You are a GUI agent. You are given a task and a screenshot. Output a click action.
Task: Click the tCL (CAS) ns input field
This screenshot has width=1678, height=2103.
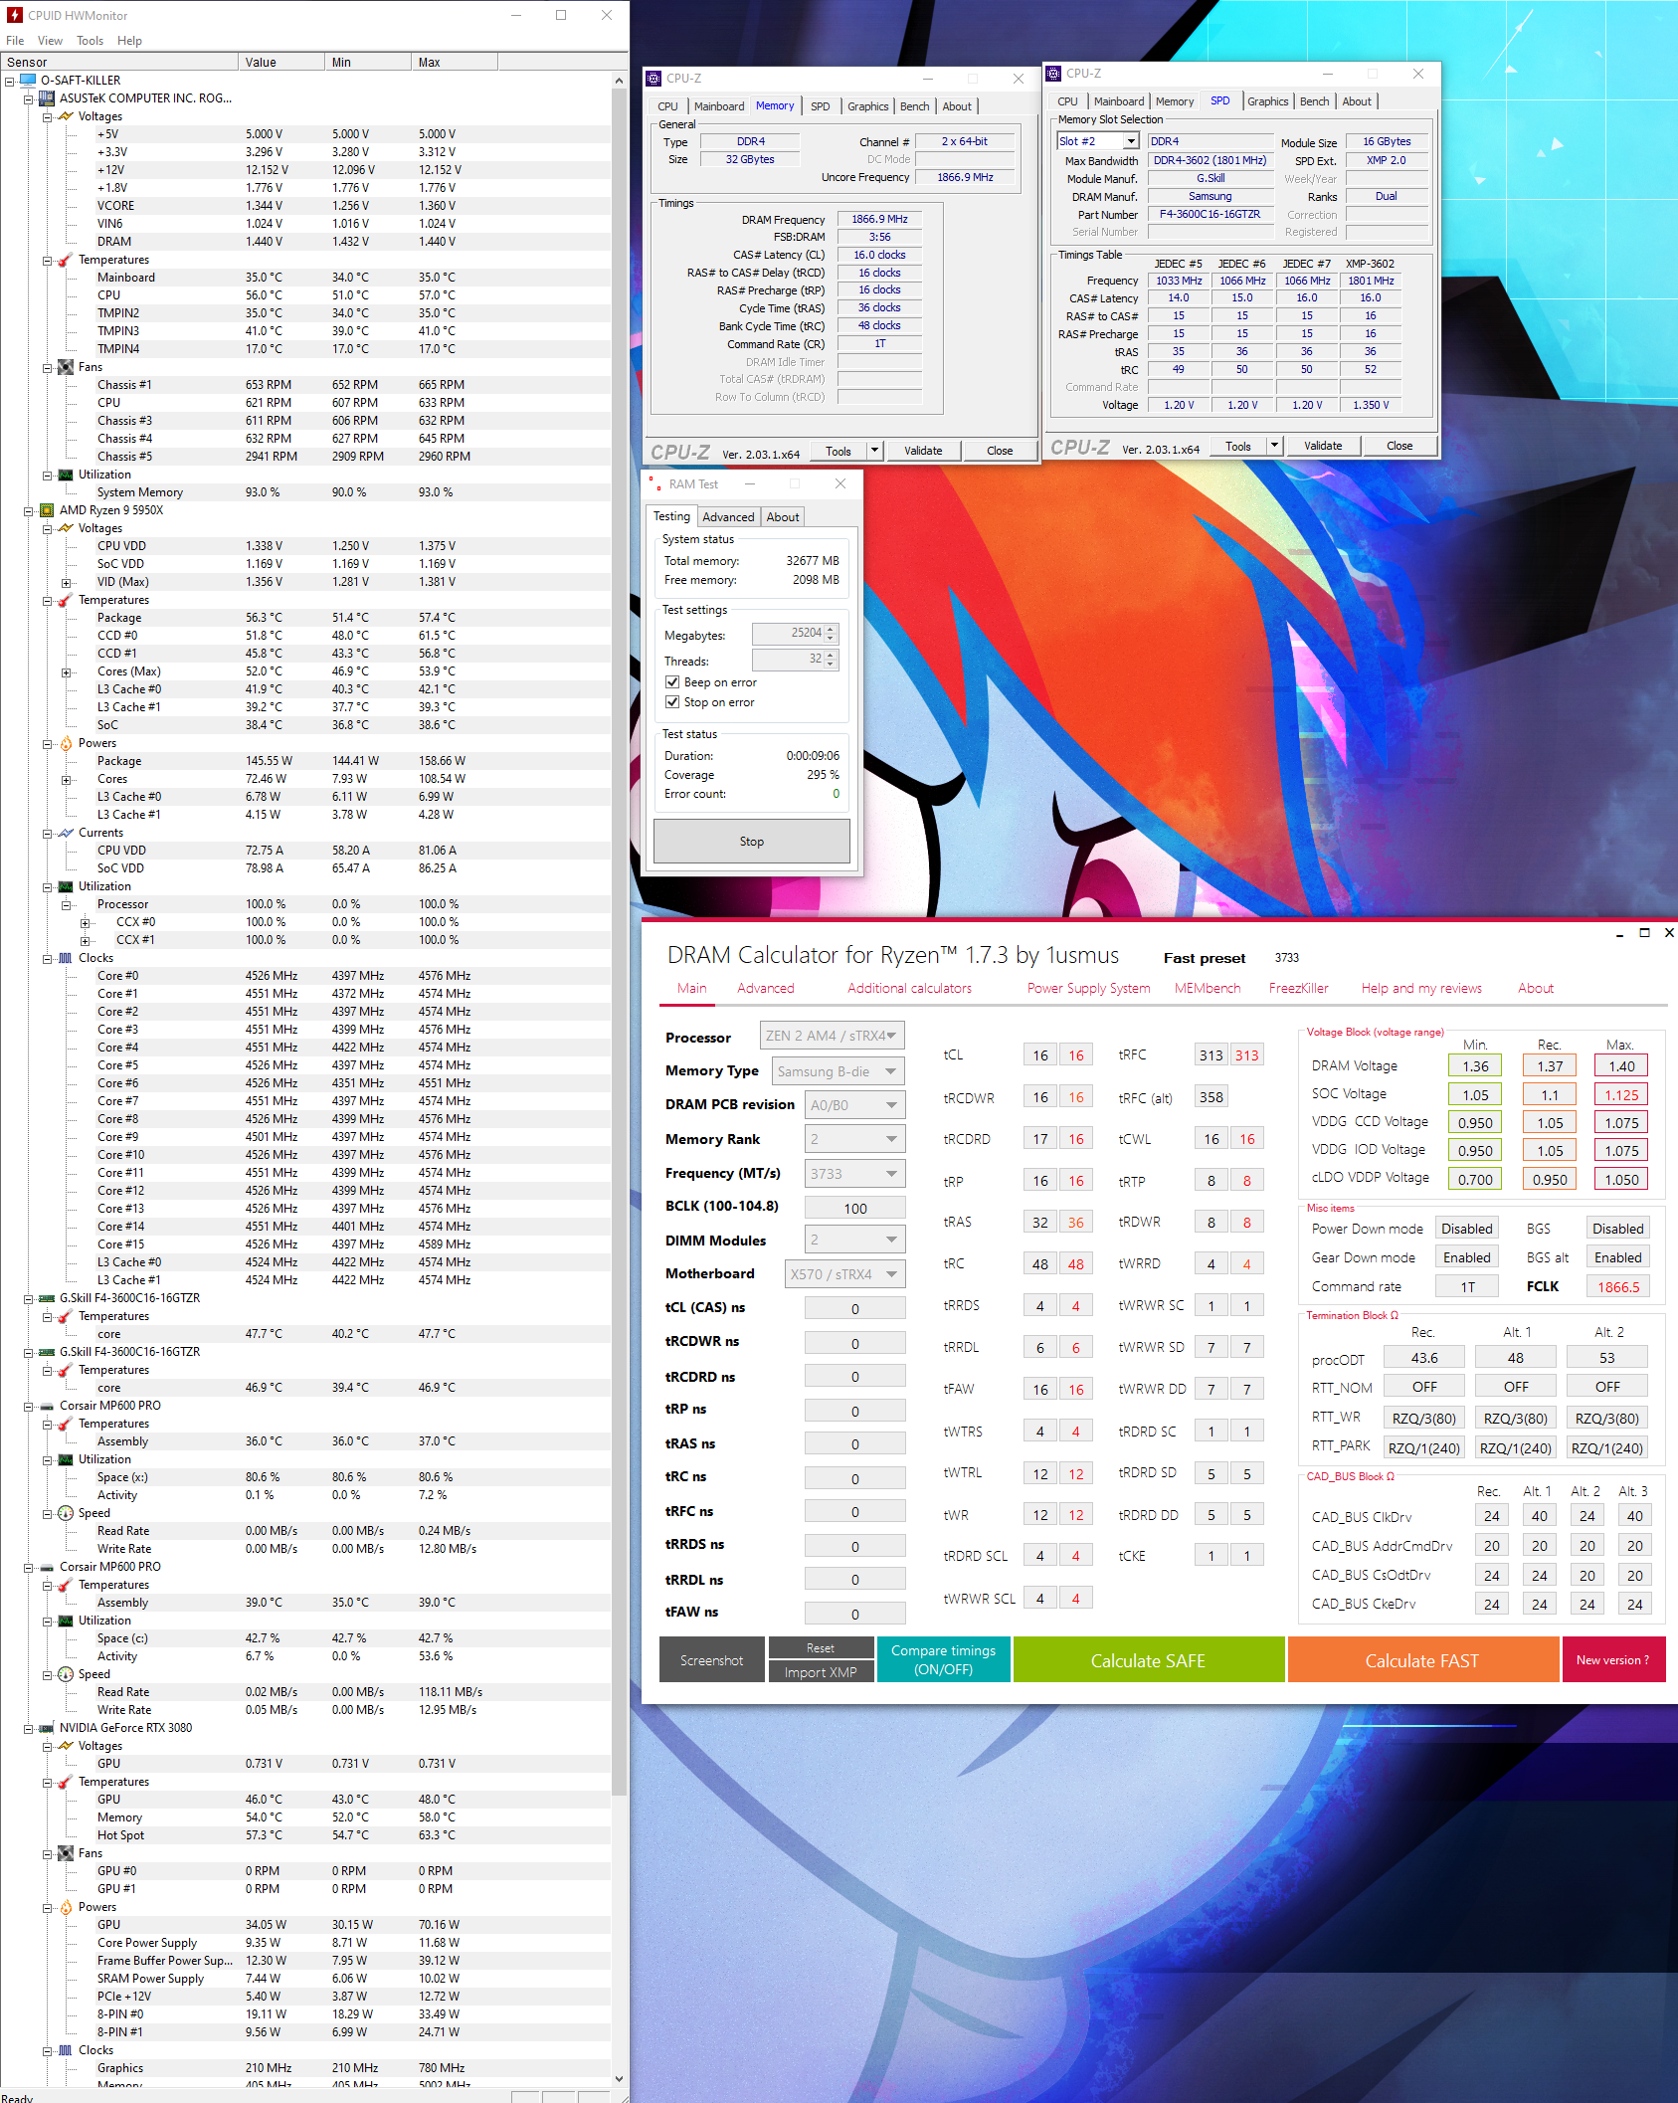point(854,1309)
